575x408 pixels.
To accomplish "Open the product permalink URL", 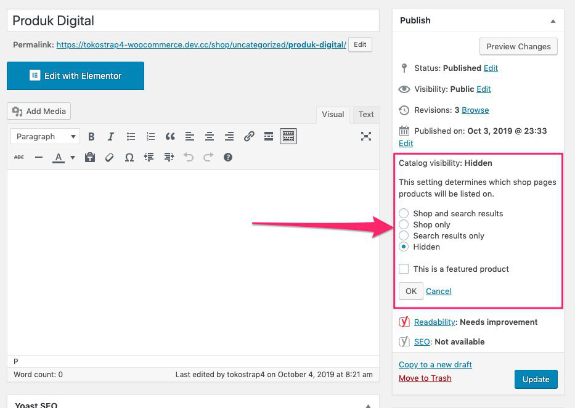I will [202, 45].
